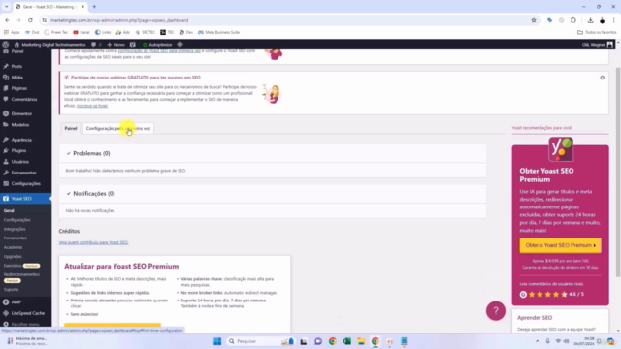Open Usuários in the admin sidebar
The image size is (621, 349).
pos(19,162)
